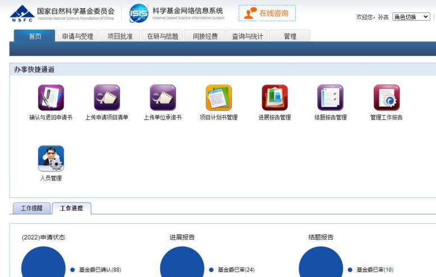Open the 申请与受理 menu
This screenshot has height=277, width=436.
click(x=77, y=36)
